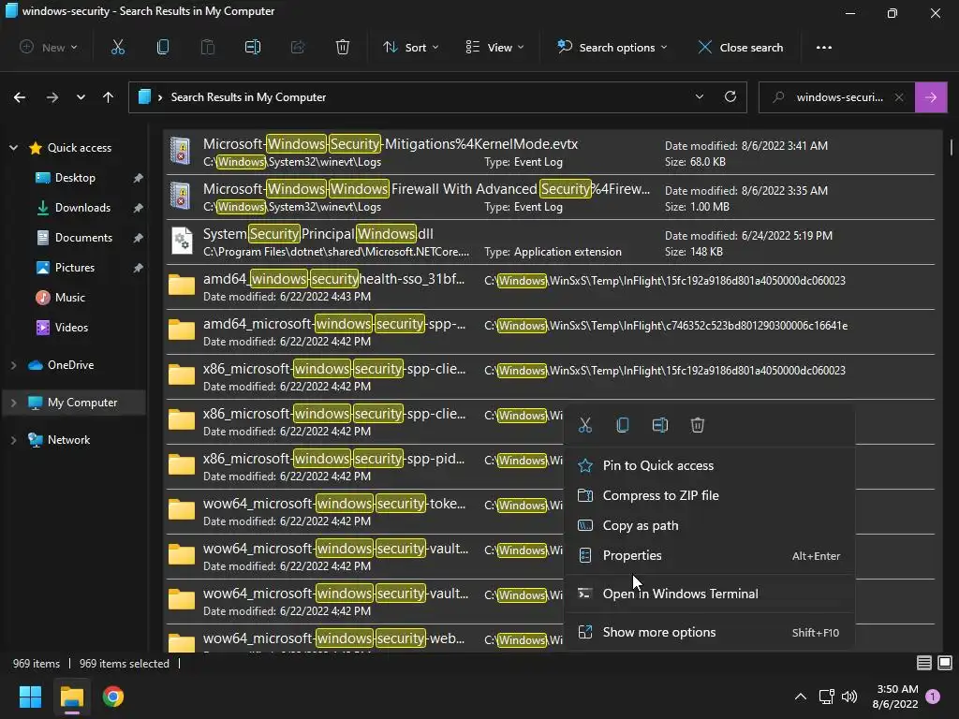This screenshot has height=719, width=959.
Task: Select Firewall With Advanced Security event log
Action: tap(550, 197)
